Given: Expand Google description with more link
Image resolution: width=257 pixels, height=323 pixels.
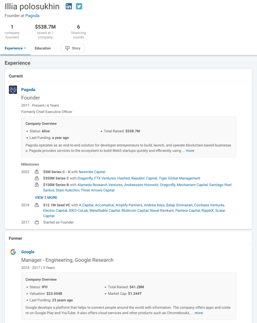Looking at the screenshot, I should [199, 313].
